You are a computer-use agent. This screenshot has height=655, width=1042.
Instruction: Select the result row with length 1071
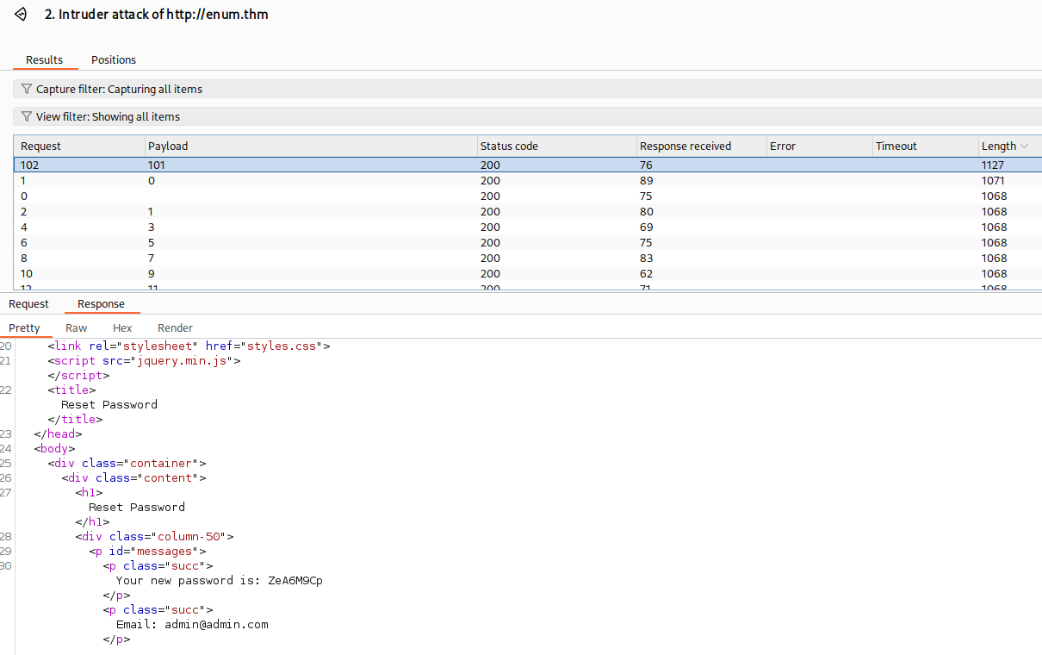tap(528, 181)
